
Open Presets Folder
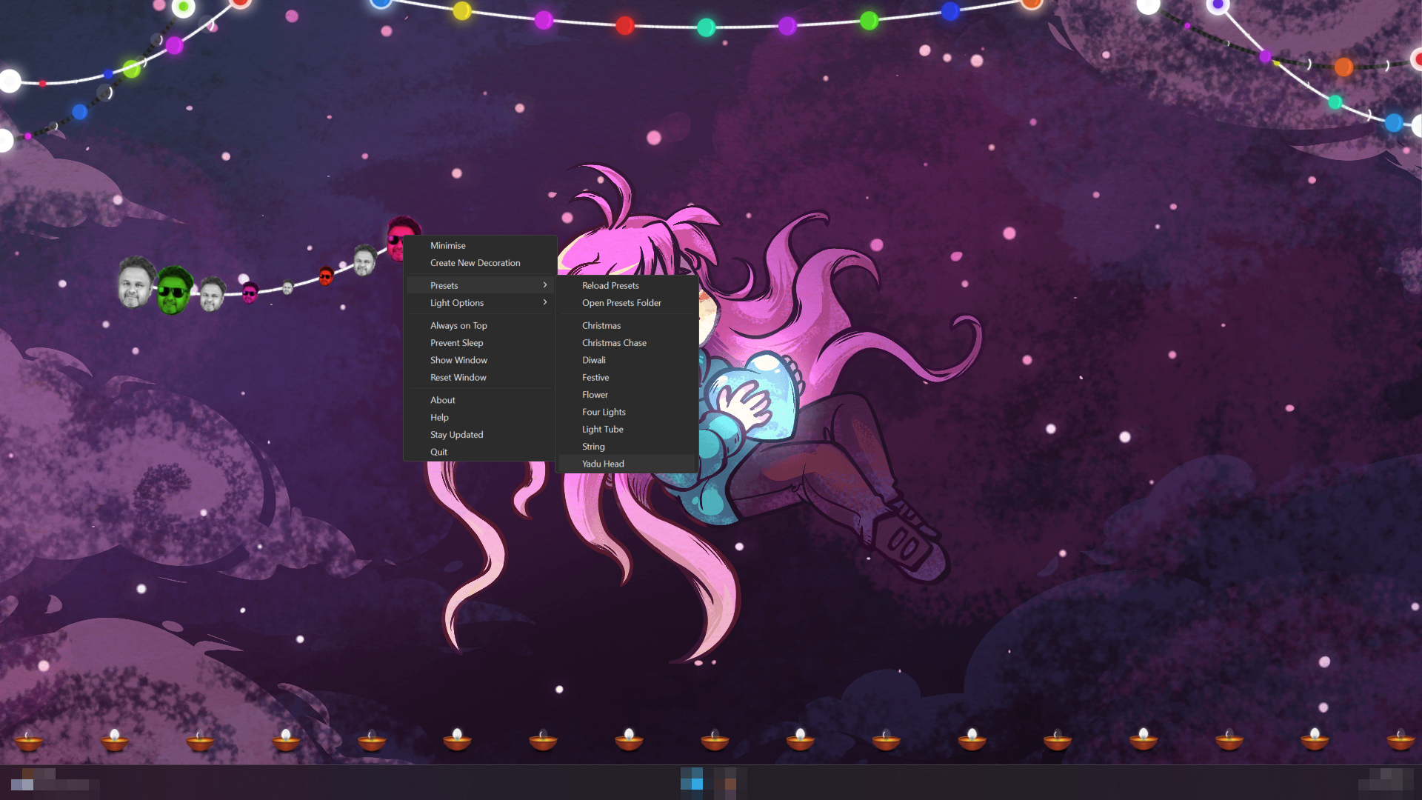click(x=621, y=303)
